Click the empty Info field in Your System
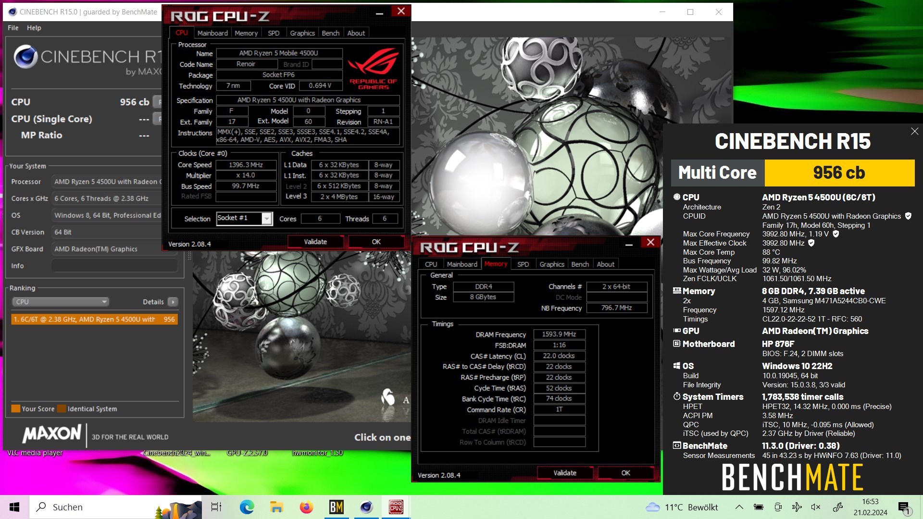The width and height of the screenshot is (923, 519). [x=114, y=266]
